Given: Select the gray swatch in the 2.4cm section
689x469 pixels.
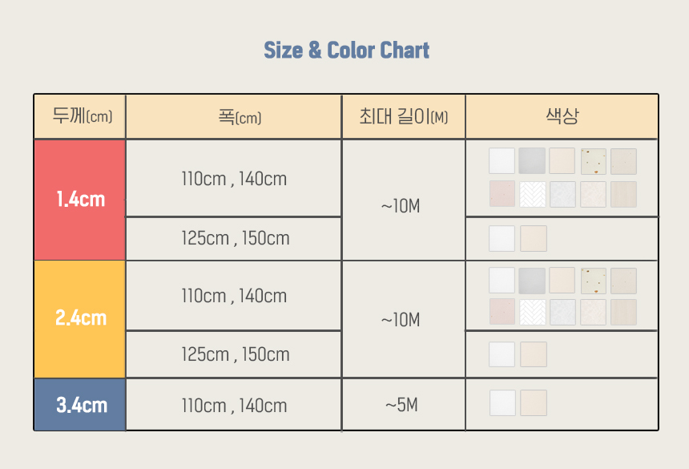Looking at the screenshot, I should point(532,281).
